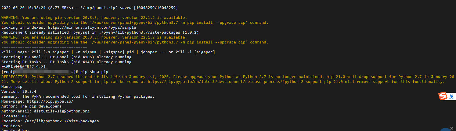Click the /tmp/panel.zip file path
Screen dimensions: 456x131
click(x=100, y=8)
